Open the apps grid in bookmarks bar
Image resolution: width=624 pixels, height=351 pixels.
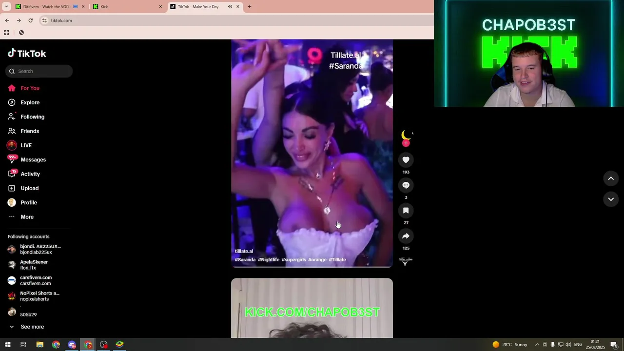click(6, 33)
